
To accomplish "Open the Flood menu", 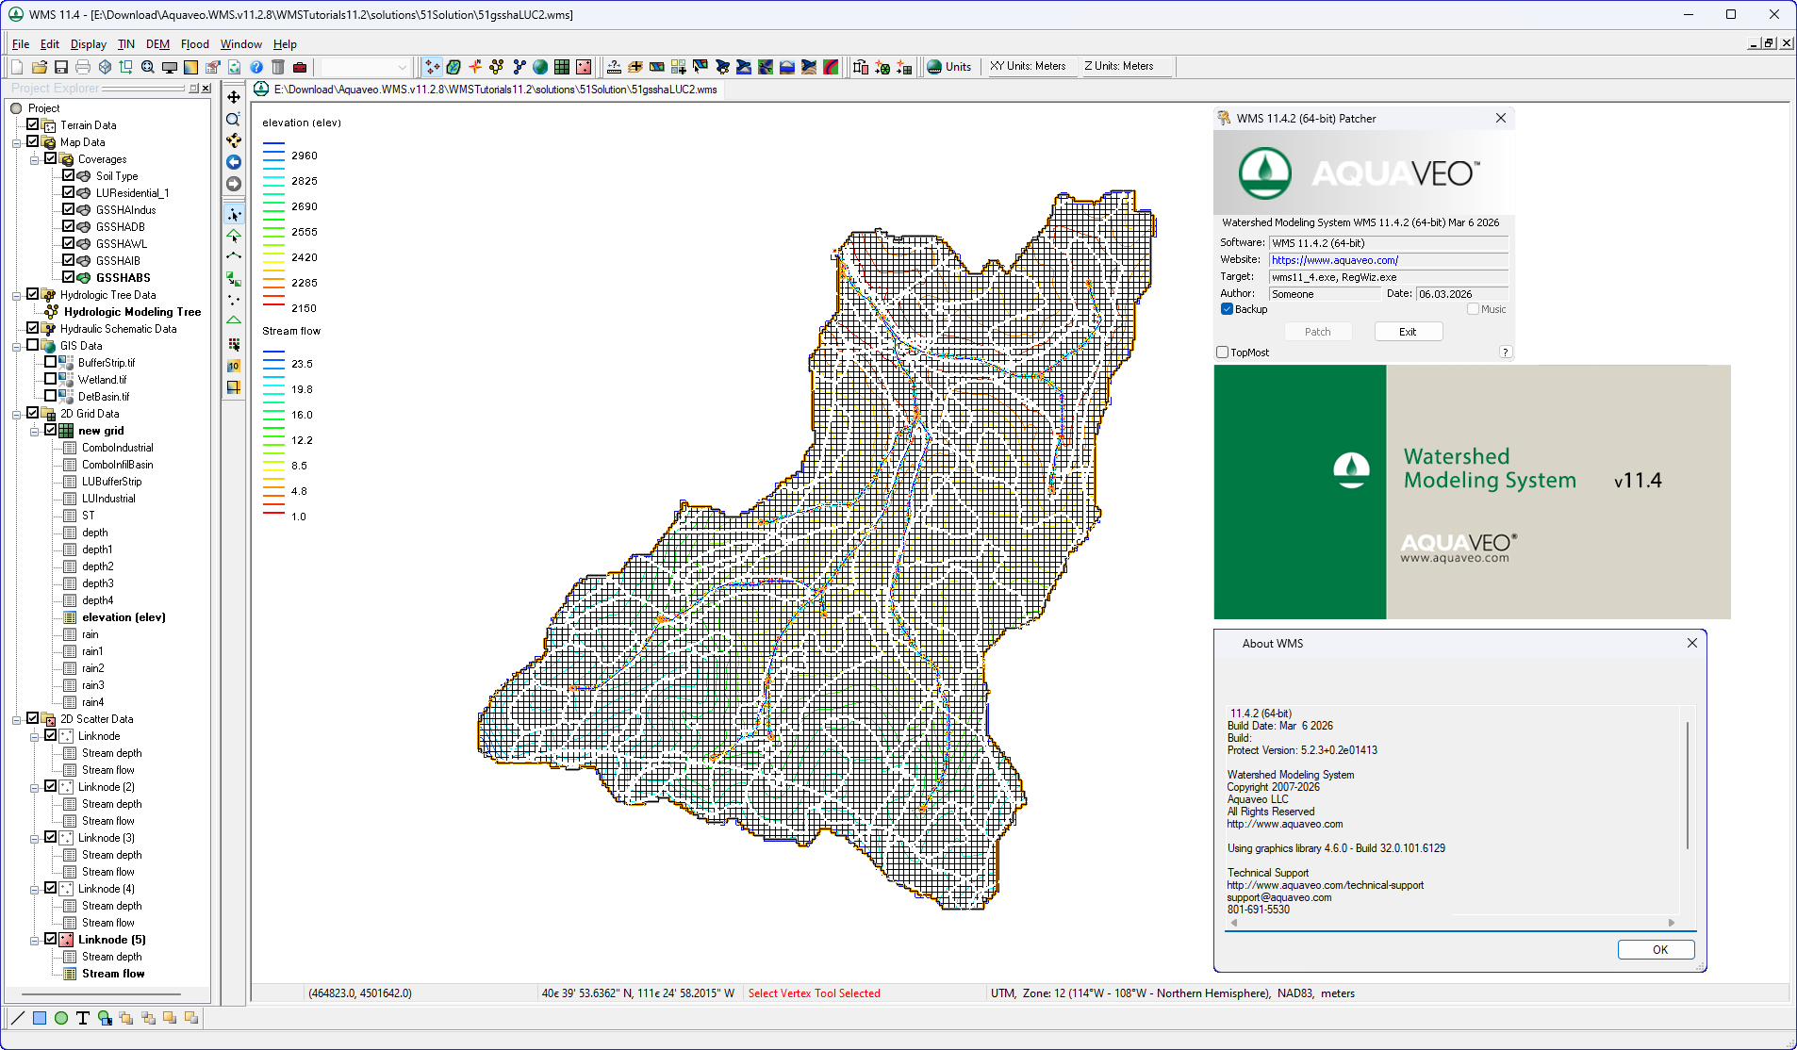I will click(195, 44).
